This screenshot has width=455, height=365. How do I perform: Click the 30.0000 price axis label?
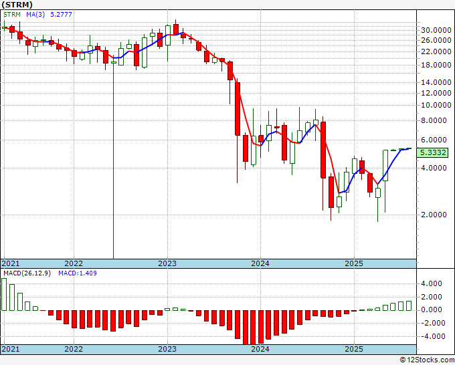[436, 30]
